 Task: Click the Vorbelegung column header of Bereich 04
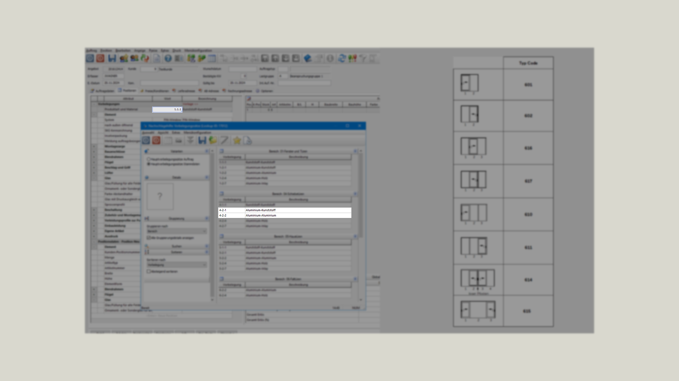(232, 200)
